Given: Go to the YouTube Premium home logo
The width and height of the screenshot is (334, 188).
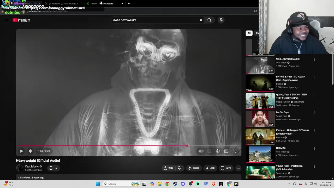Looking at the screenshot, I should 21,20.
